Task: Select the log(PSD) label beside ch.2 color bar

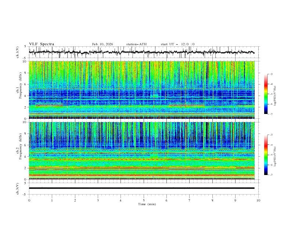Action: [275, 156]
